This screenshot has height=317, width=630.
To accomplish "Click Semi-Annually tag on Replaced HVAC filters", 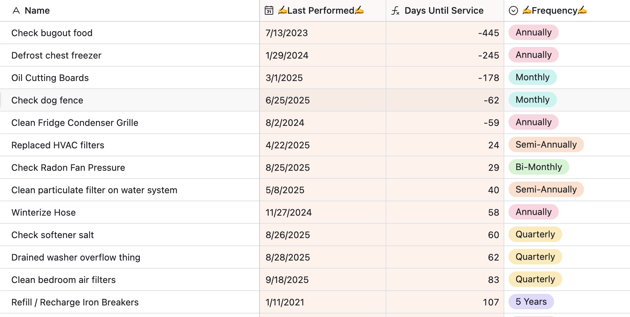I will 546,145.
